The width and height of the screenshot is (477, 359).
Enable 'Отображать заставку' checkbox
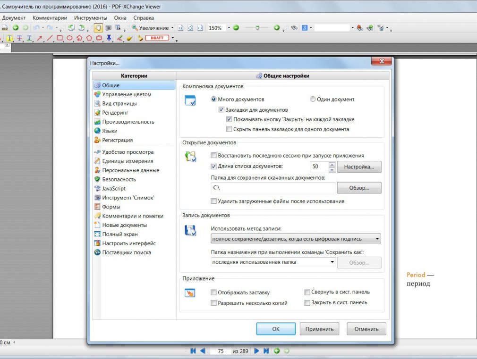point(213,292)
